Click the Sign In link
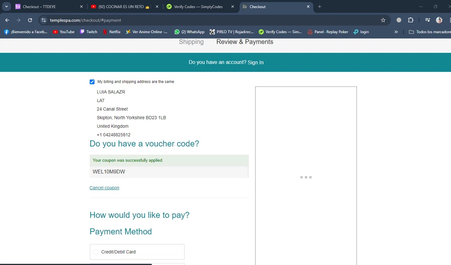This screenshot has width=451, height=265. click(x=256, y=62)
